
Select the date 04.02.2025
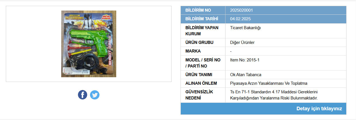[x=240, y=19]
